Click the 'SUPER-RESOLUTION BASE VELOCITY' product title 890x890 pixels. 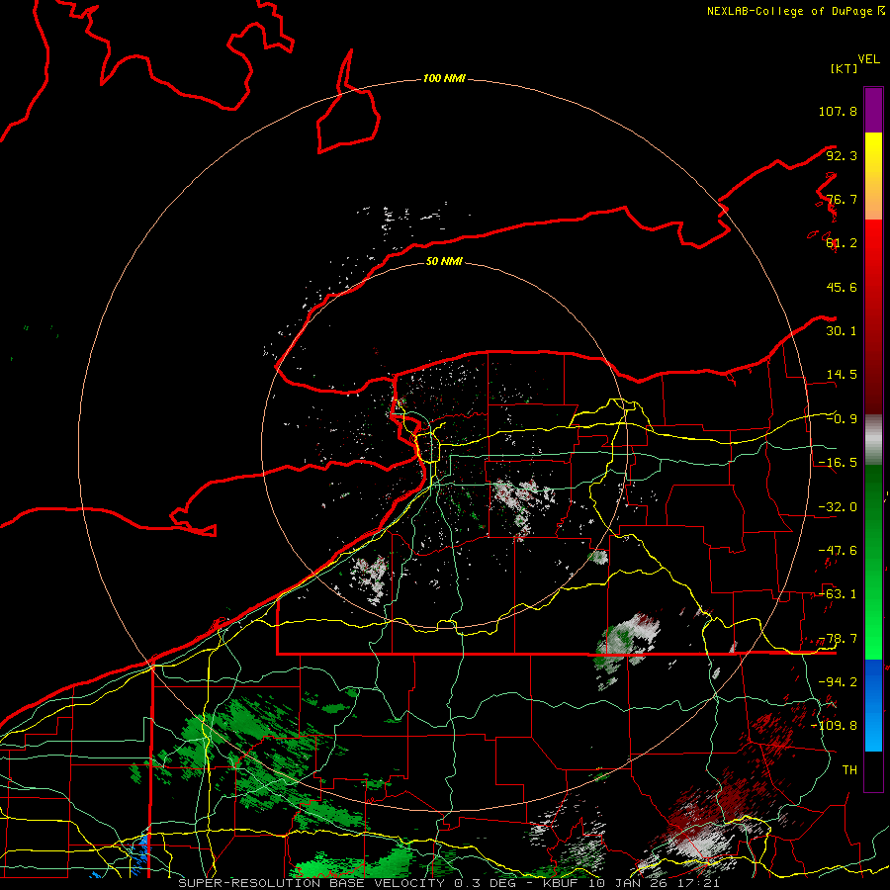(x=311, y=883)
